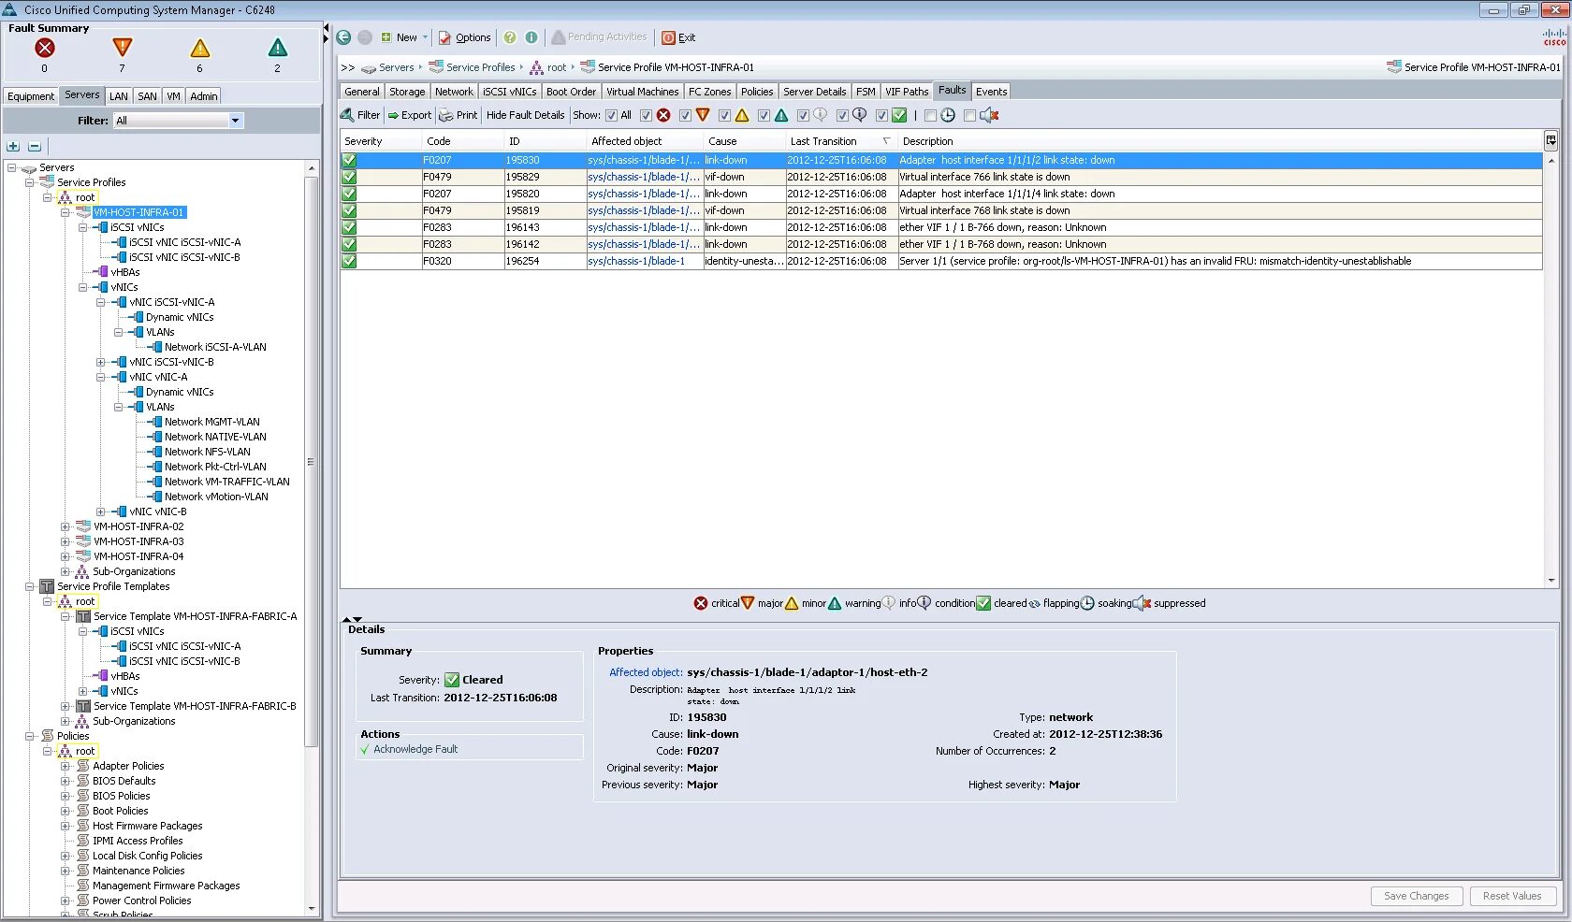The width and height of the screenshot is (1572, 922).
Task: Open the Boot Order tab
Action: point(571,91)
